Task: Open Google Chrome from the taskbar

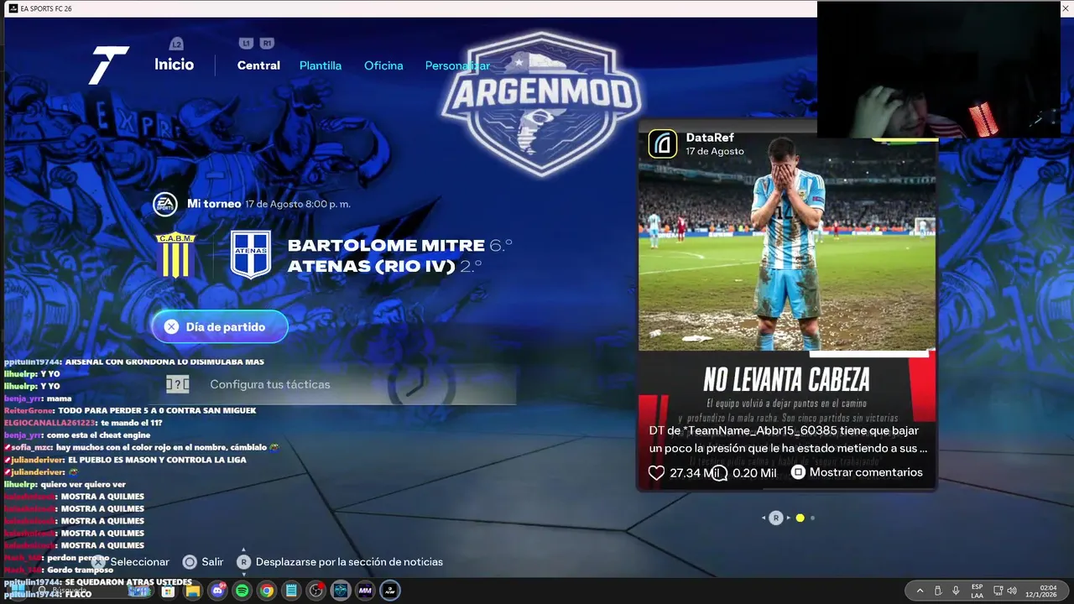Action: coord(266,591)
